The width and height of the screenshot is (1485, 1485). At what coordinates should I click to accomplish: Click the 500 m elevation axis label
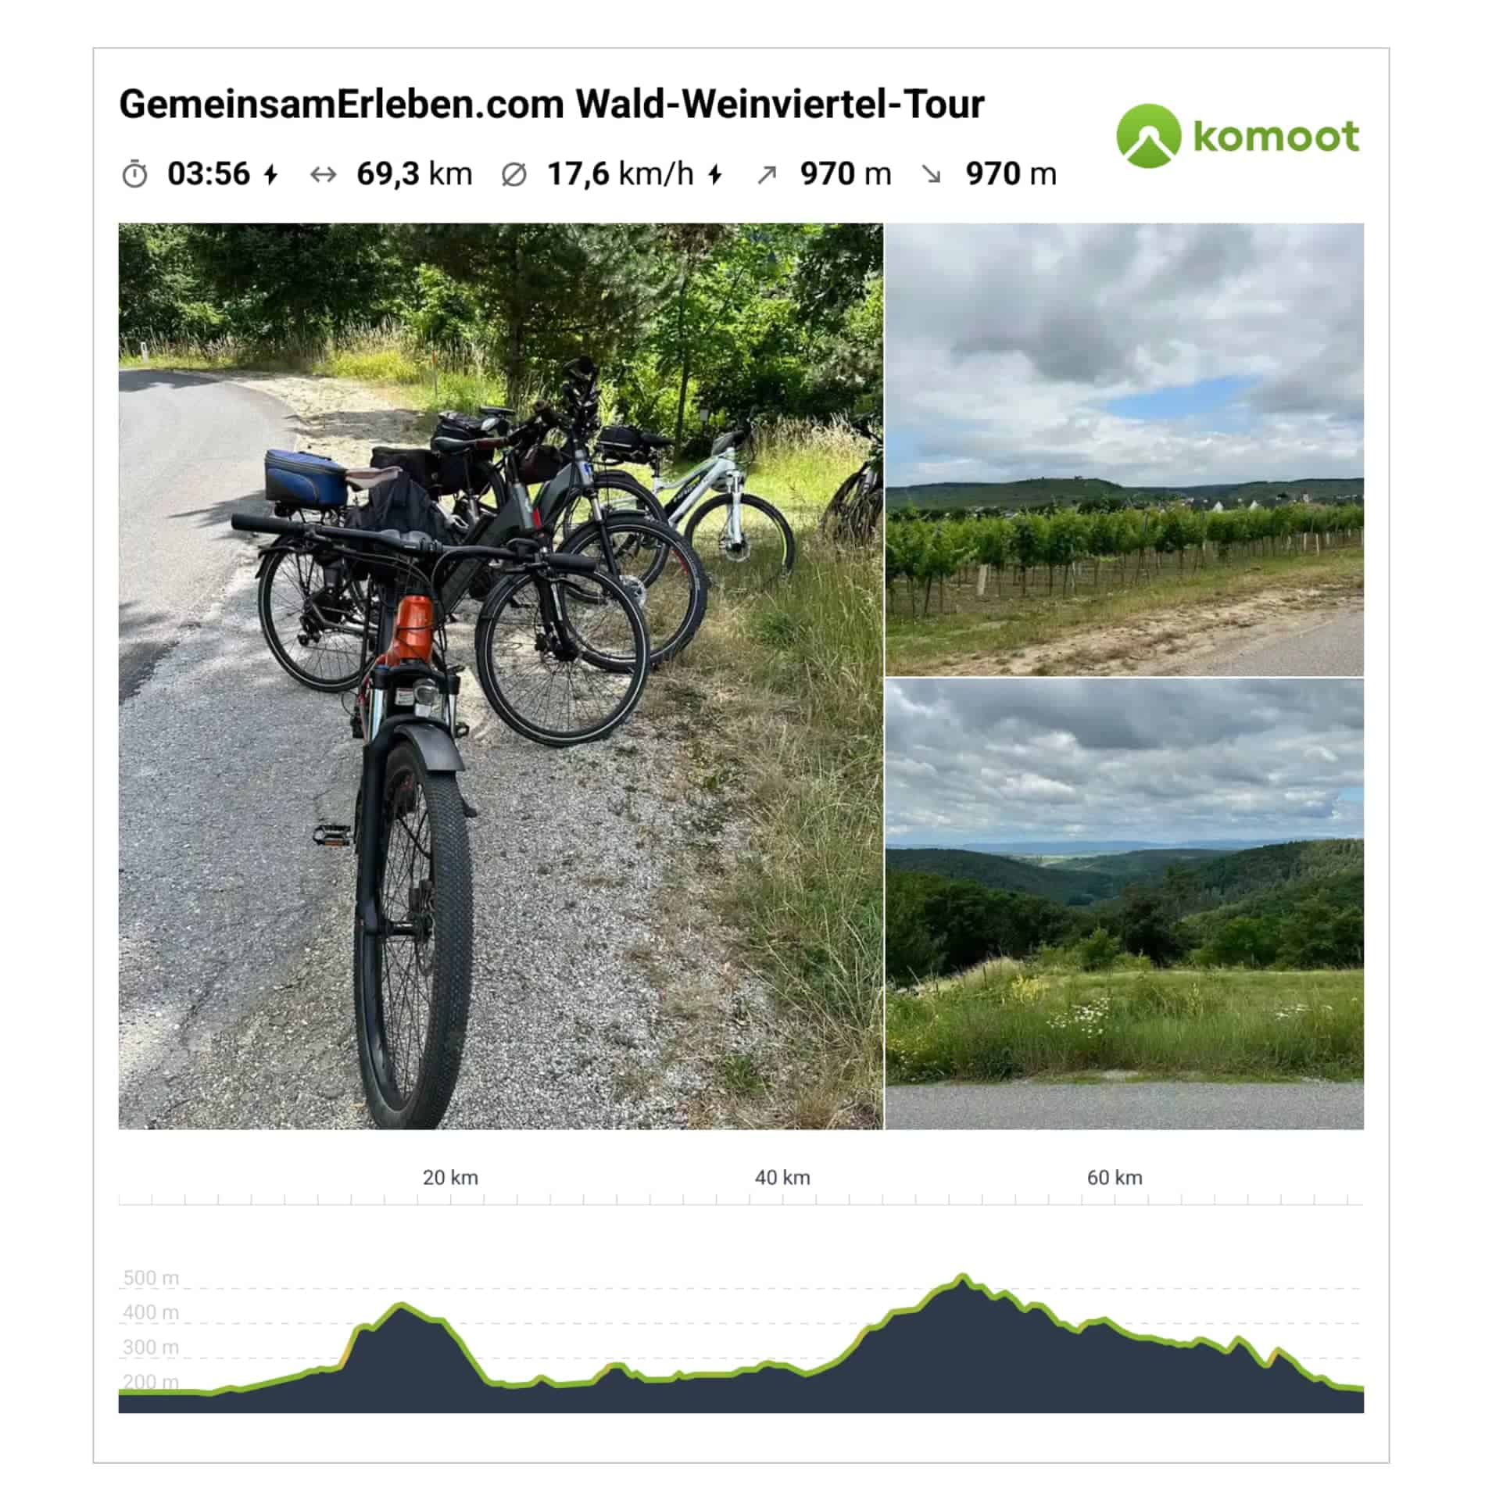(151, 1278)
